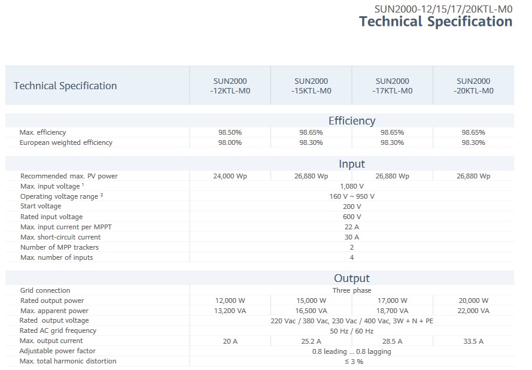
Task: Click the 13,200 VA value
Action: click(230, 311)
